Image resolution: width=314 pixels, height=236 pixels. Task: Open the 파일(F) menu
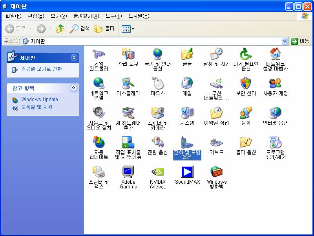pyautogui.click(x=13, y=16)
